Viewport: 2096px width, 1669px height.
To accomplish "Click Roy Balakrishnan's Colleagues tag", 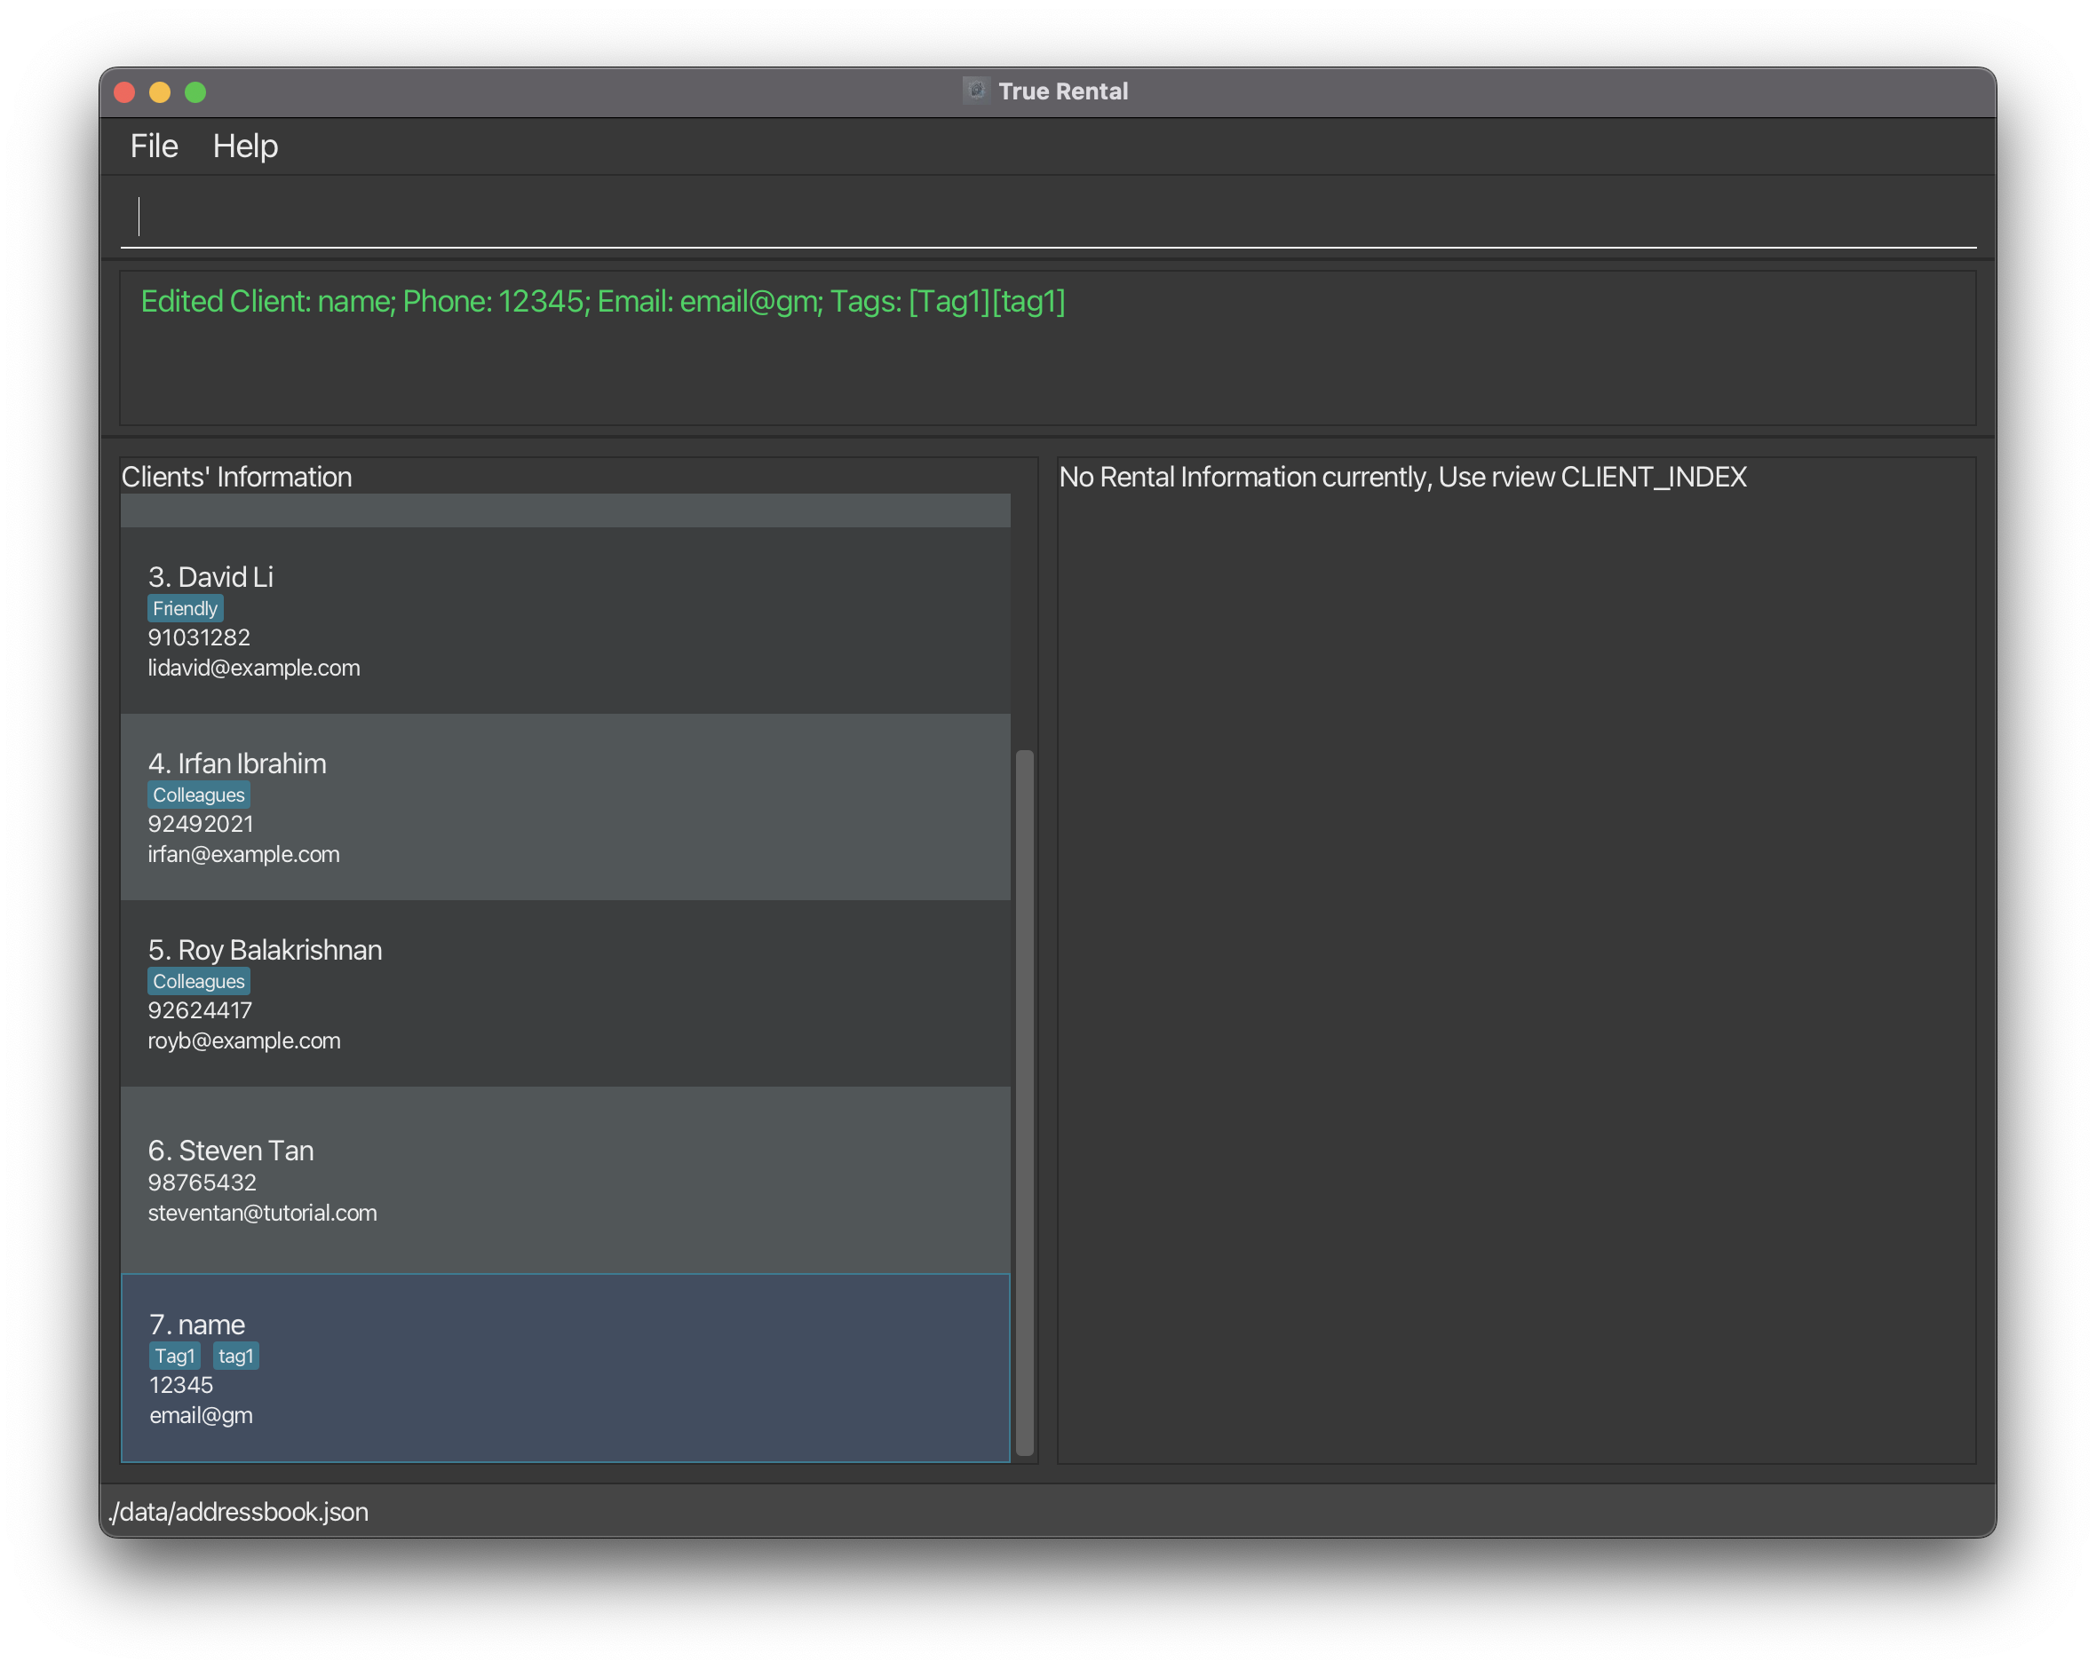I will pos(198,982).
